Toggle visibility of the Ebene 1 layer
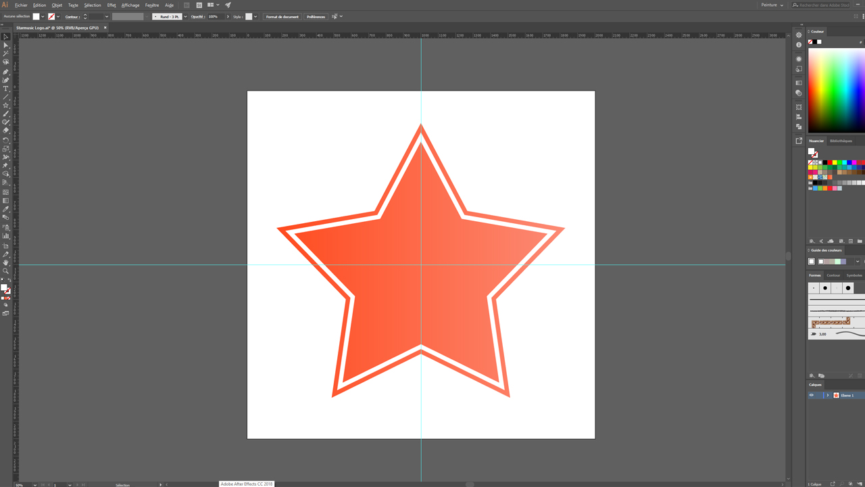The width and height of the screenshot is (865, 487). coord(812,395)
